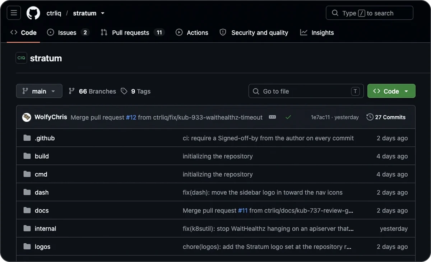Switch to the Code tab

[x=23, y=33]
